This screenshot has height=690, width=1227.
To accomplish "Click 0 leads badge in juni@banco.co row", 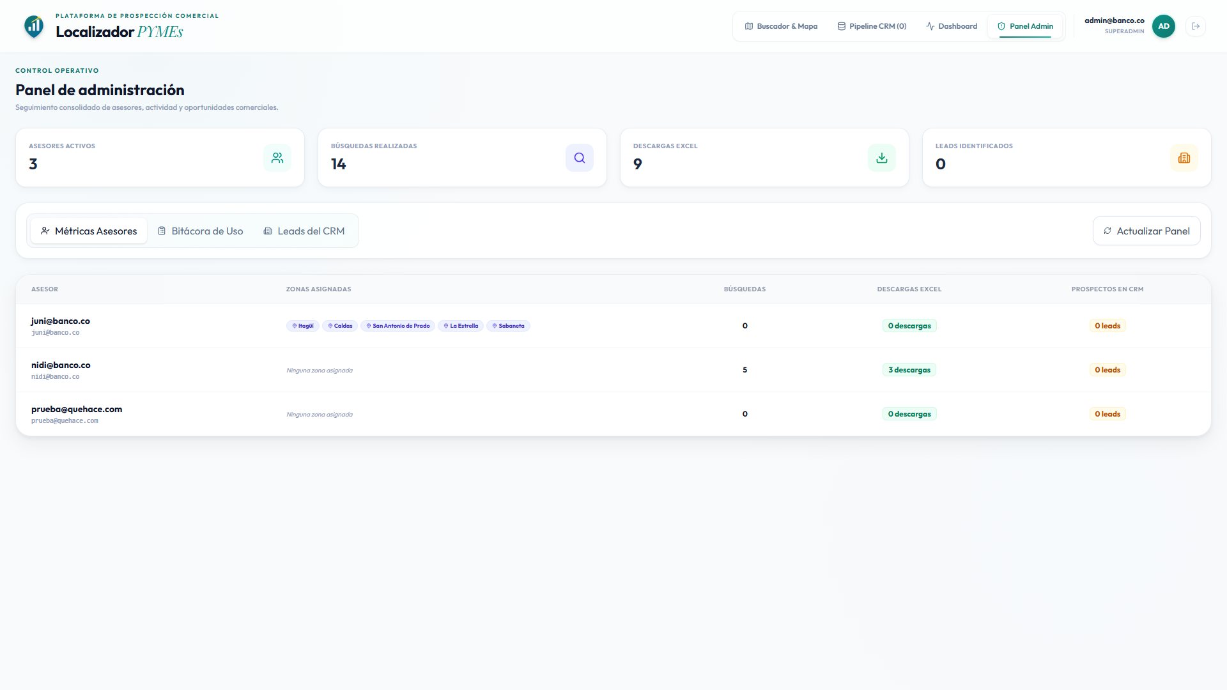I will click(x=1107, y=326).
